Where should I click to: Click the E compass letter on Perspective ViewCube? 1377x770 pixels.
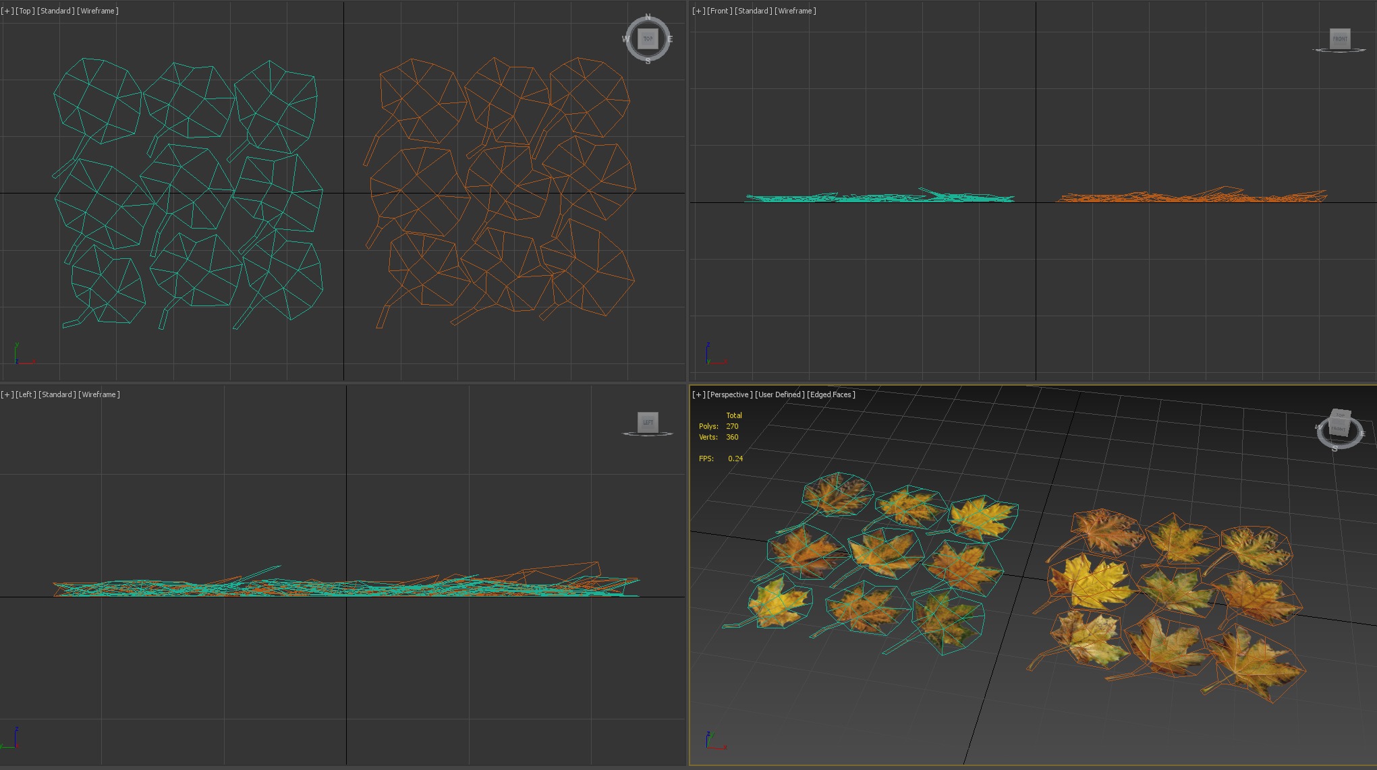coord(1363,434)
